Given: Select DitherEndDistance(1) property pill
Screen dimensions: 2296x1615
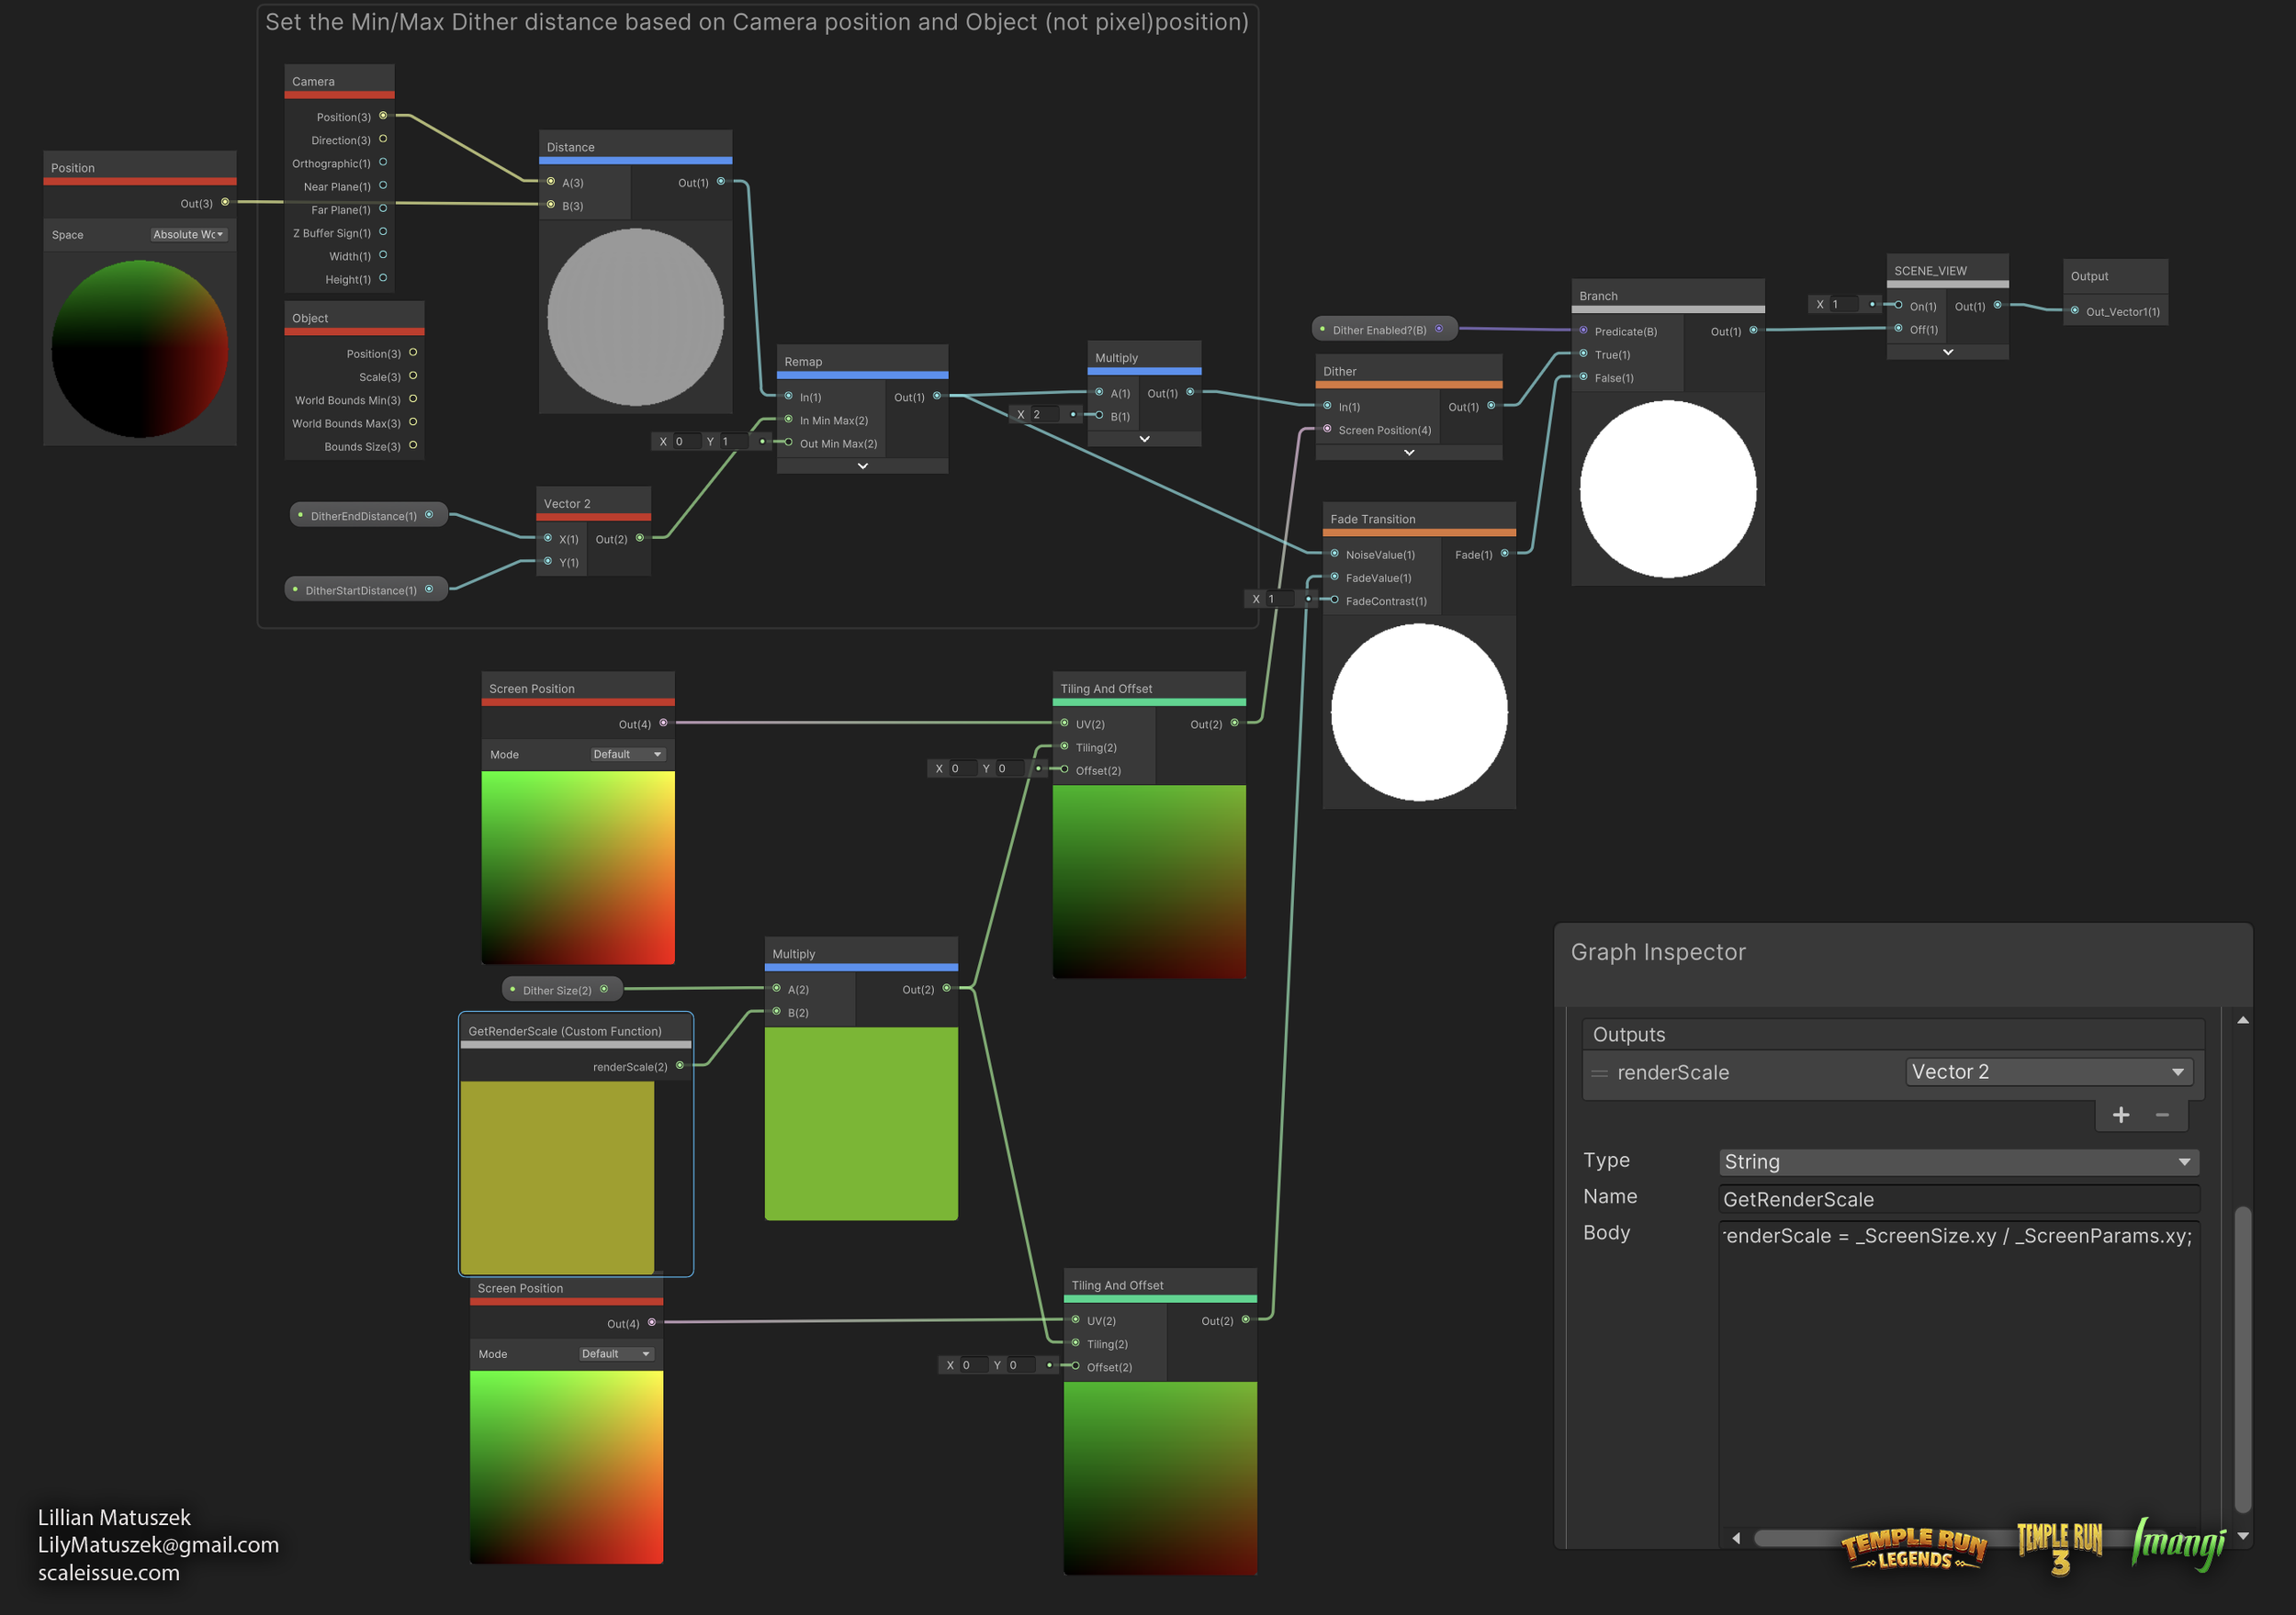Looking at the screenshot, I should coord(363,516).
